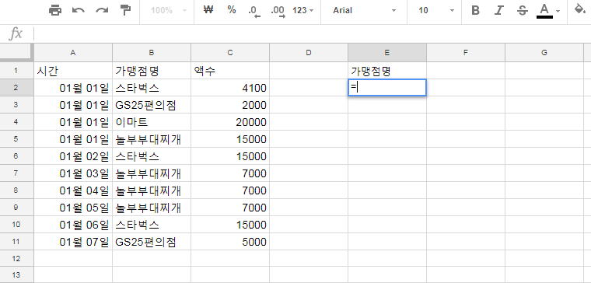Viewport: 591px width, 283px height.
Task: Select cell with 5000
Action: click(230, 242)
